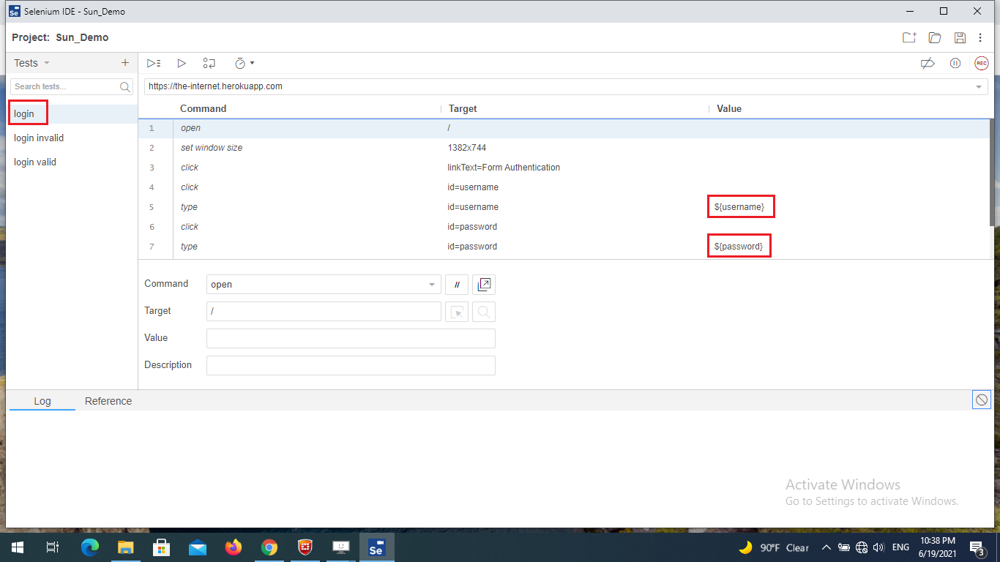Run all tests in suite

(154, 64)
